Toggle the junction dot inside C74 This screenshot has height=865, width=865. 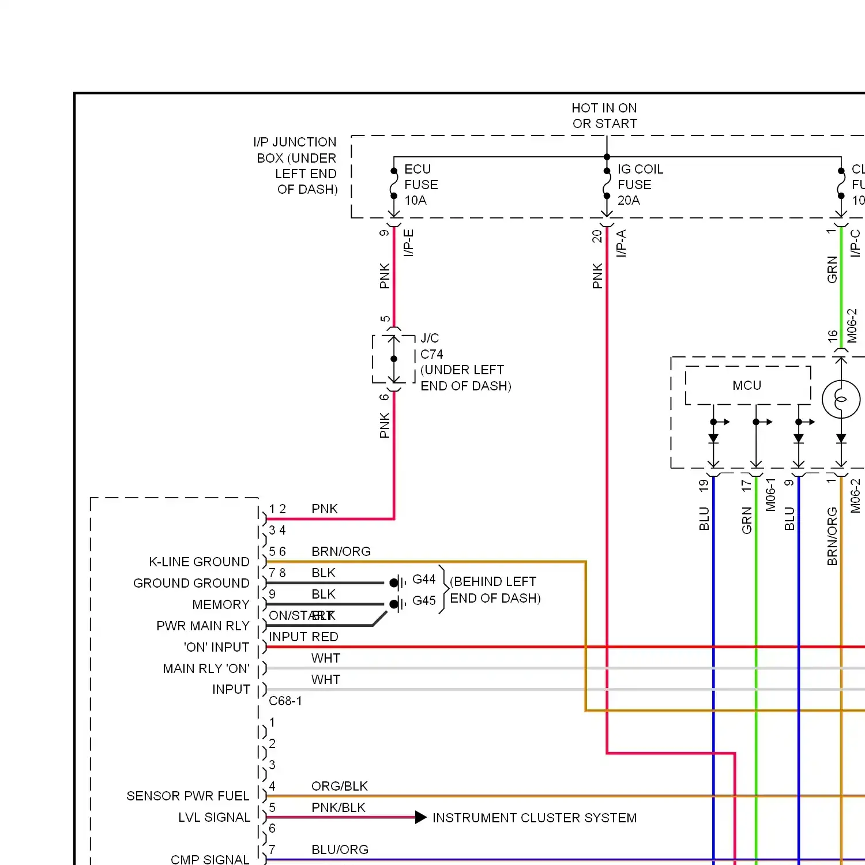(x=394, y=358)
